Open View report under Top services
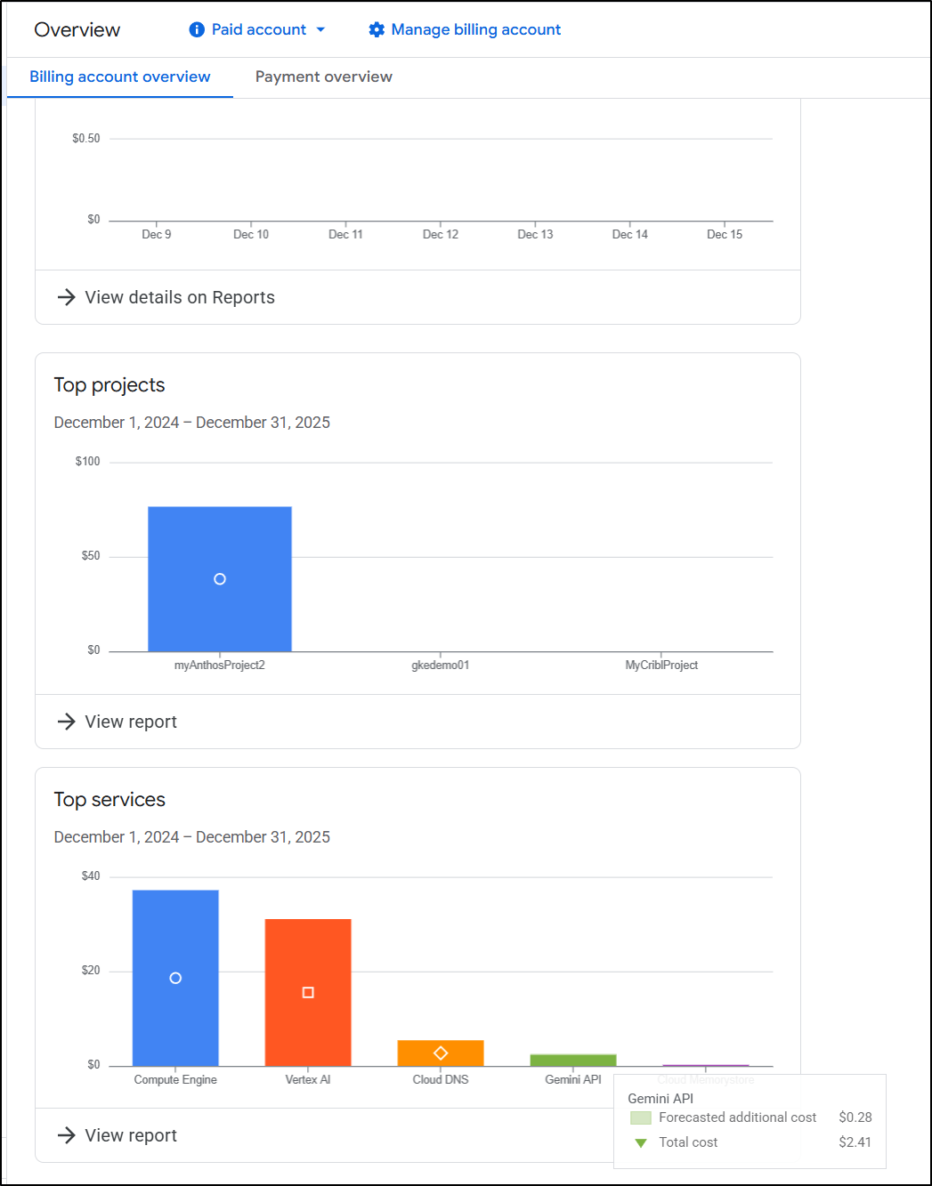 pos(131,1135)
